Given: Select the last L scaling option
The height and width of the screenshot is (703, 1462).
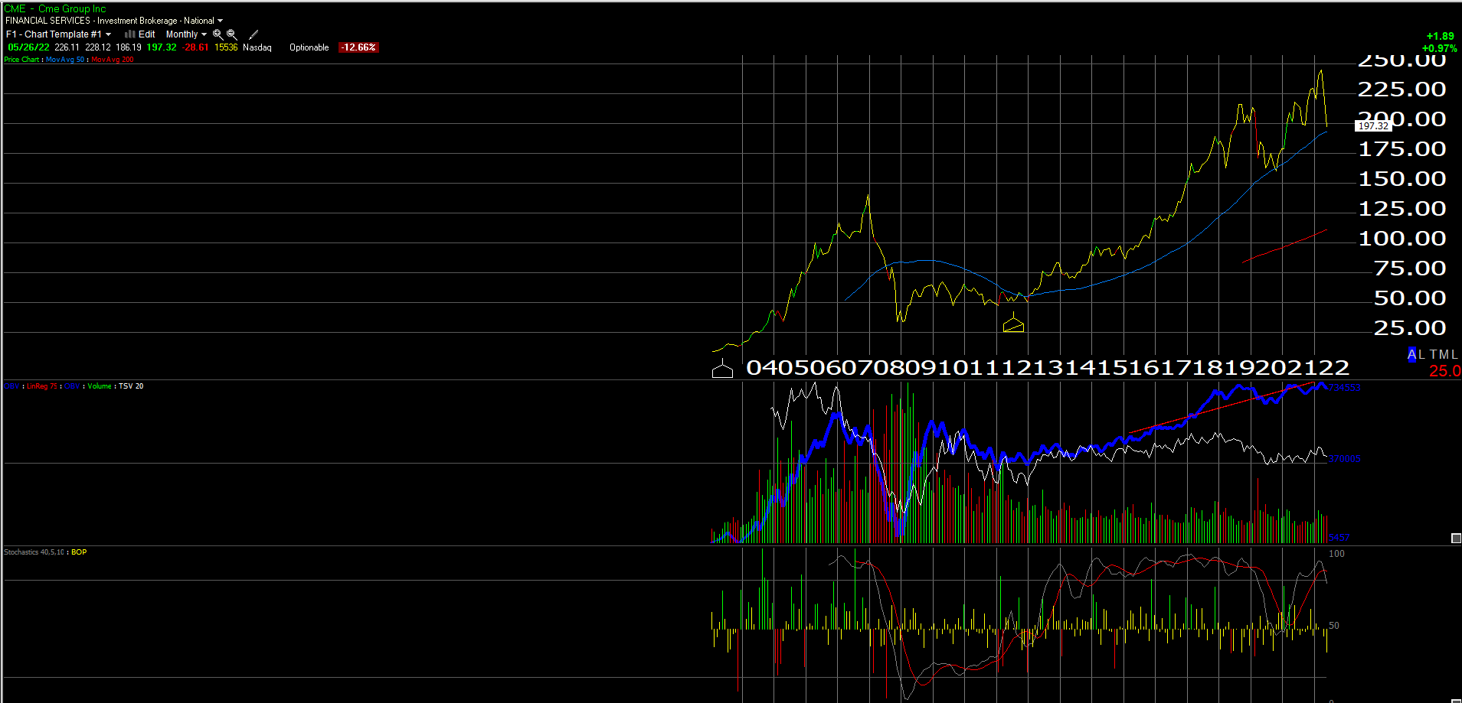Looking at the screenshot, I should pyautogui.click(x=1454, y=354).
